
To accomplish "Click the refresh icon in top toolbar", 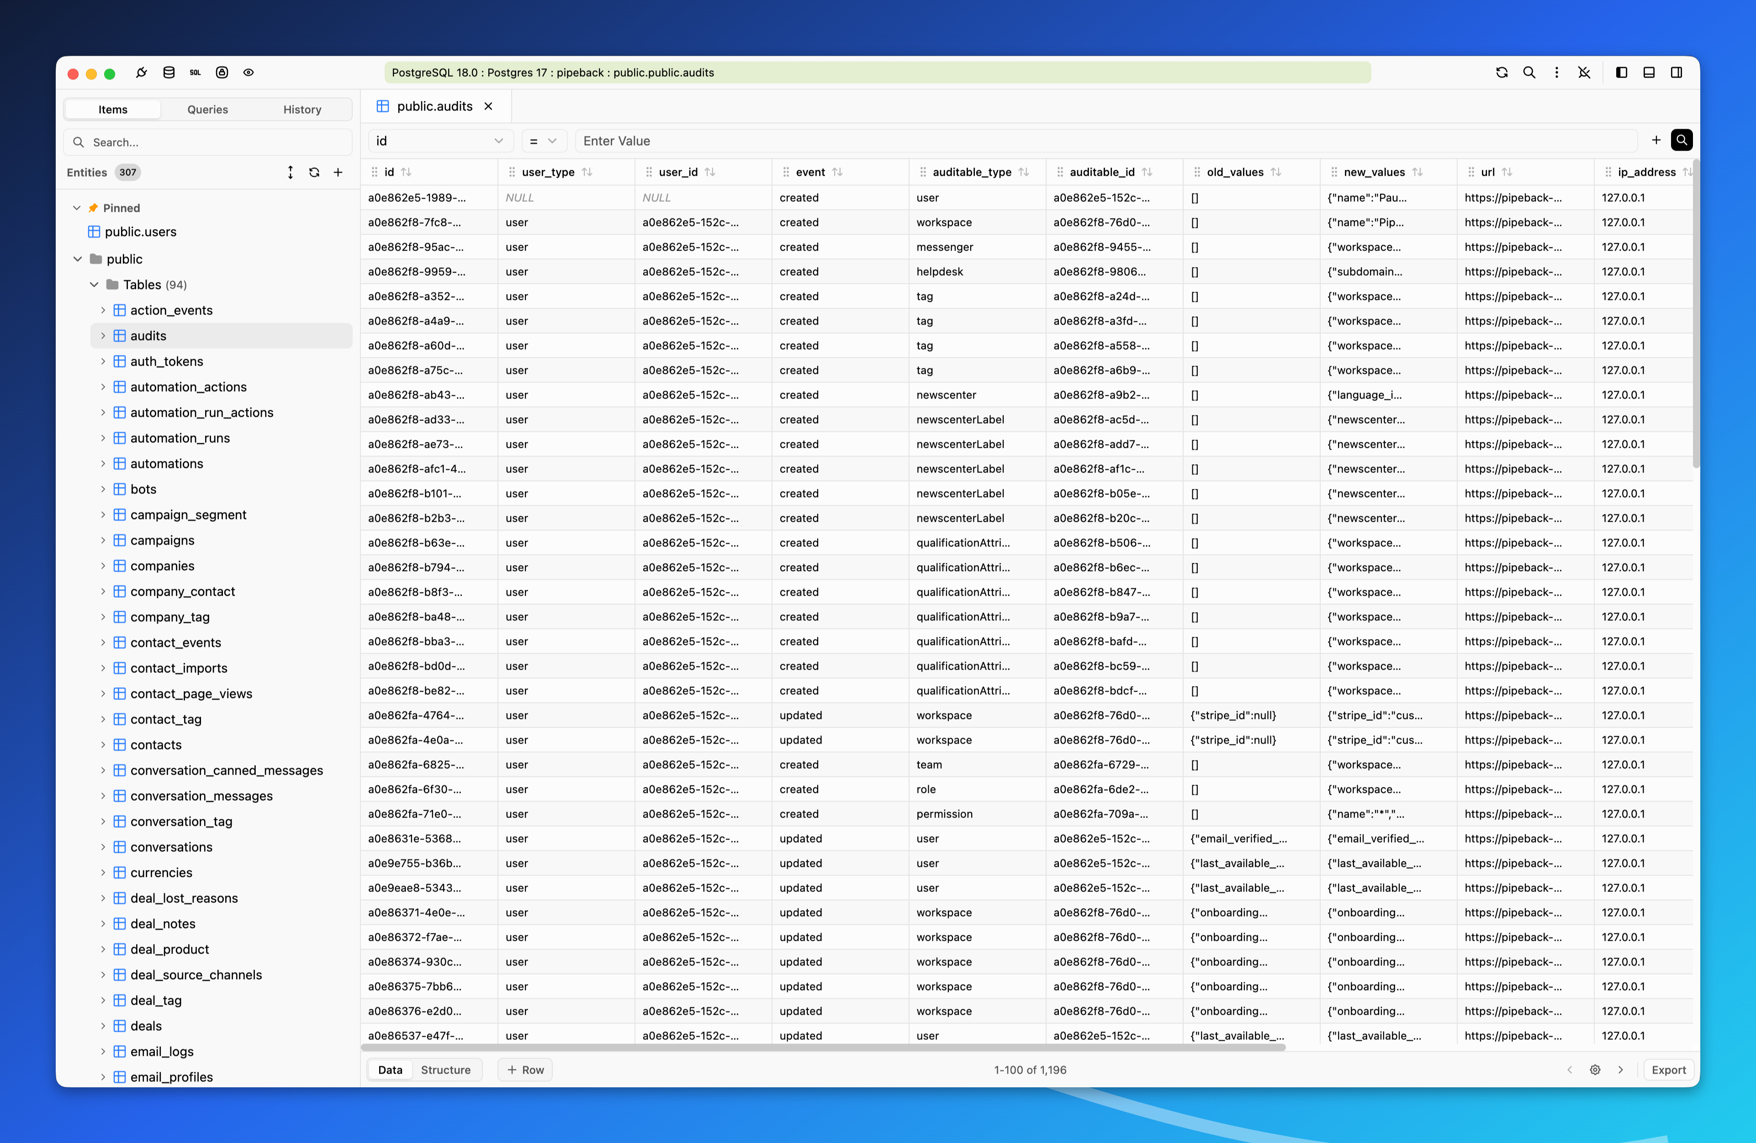I will point(1502,72).
